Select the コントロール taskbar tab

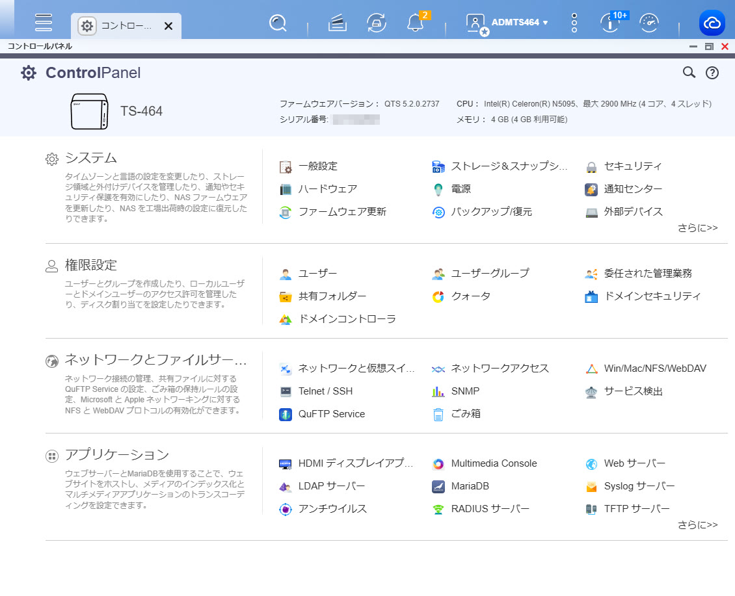126,26
